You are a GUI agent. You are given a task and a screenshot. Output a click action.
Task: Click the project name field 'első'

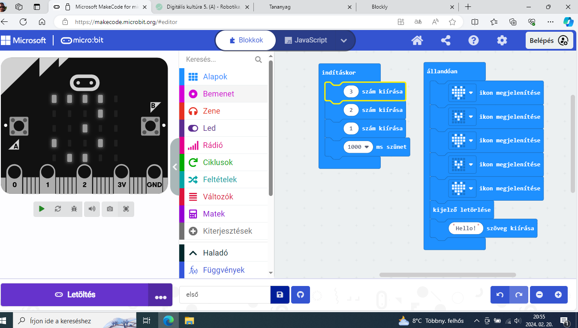[225, 295]
